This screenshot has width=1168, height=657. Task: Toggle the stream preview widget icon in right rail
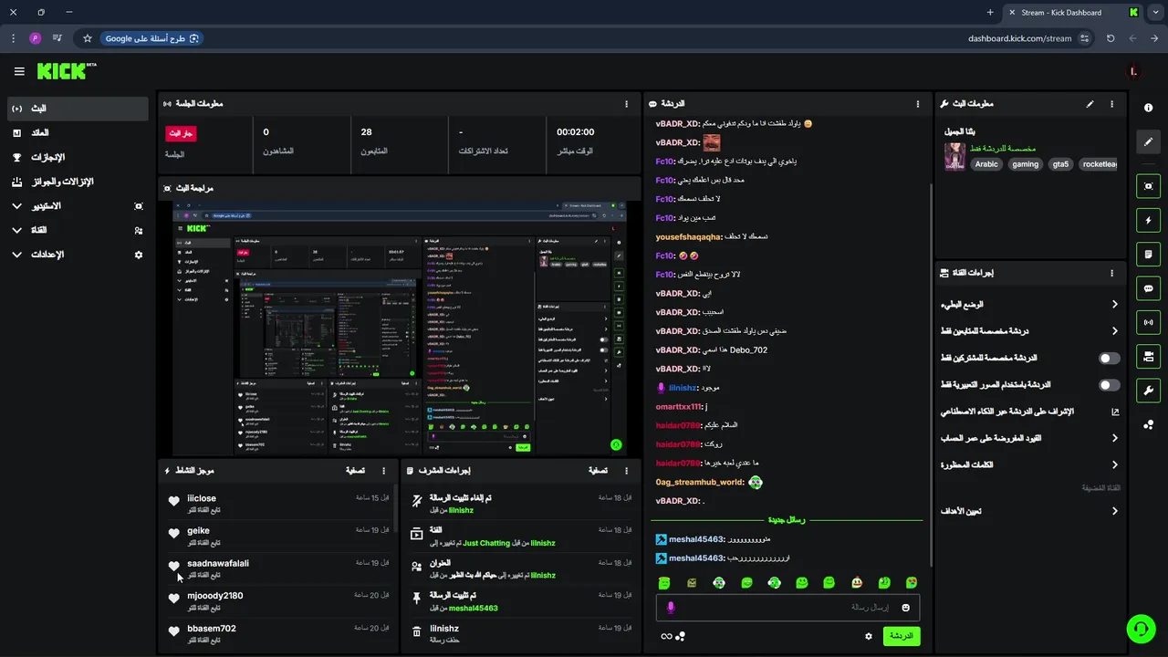click(1148, 186)
